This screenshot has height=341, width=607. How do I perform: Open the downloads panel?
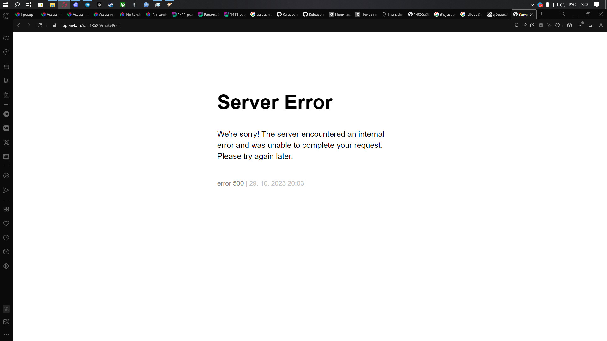pos(580,25)
